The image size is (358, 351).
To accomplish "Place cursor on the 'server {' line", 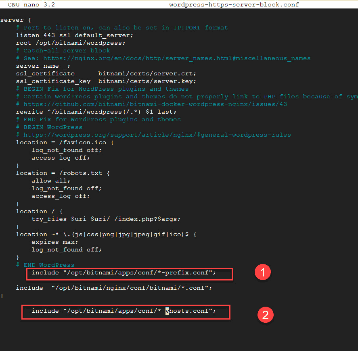I will 15,20.
